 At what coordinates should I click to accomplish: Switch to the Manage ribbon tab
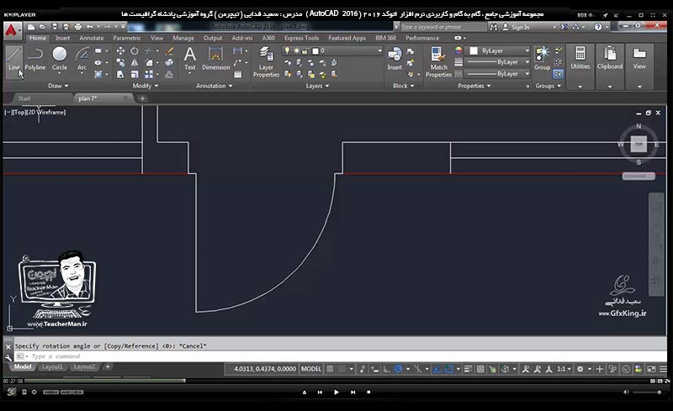tap(183, 38)
